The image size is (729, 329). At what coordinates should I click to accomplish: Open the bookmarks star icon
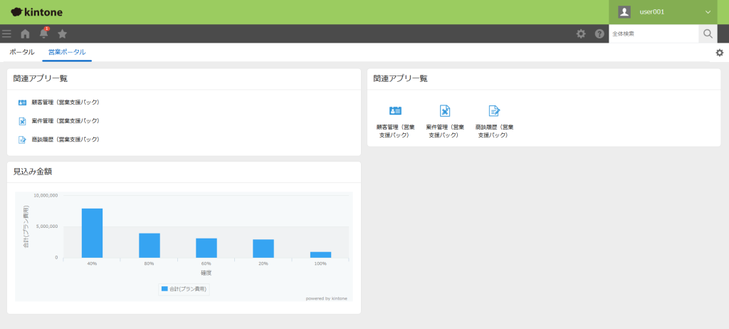tap(63, 33)
